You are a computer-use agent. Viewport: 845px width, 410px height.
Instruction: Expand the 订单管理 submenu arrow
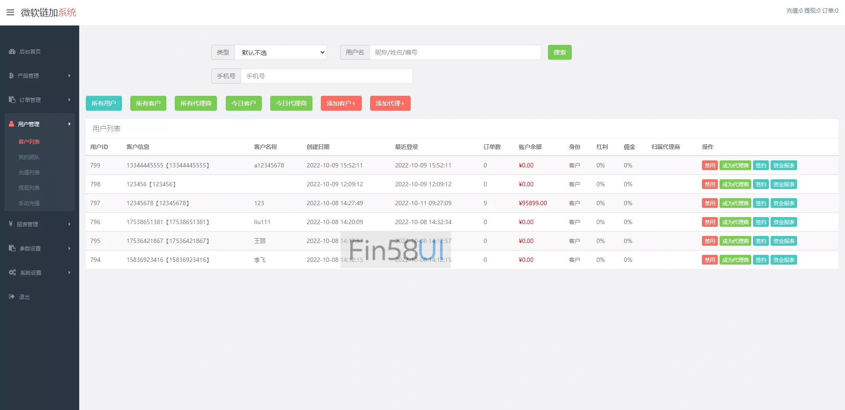[69, 100]
